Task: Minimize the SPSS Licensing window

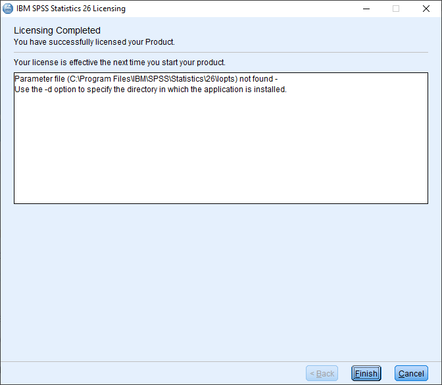Action: [366, 9]
